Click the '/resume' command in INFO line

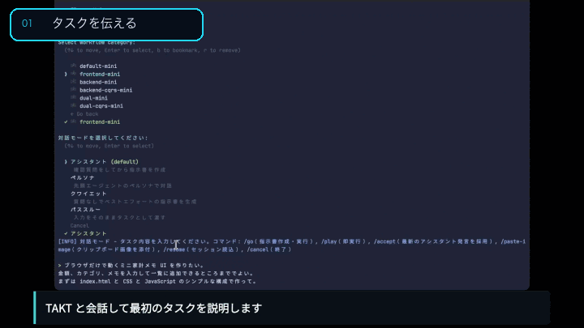click(x=174, y=250)
